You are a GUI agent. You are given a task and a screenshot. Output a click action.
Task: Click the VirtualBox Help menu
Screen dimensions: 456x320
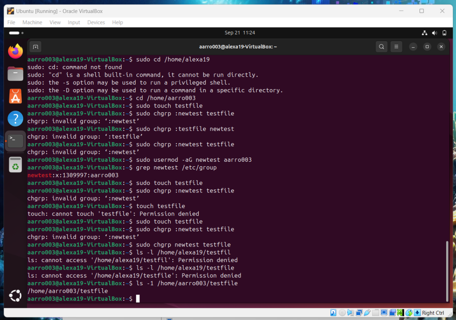pyautogui.click(x=118, y=22)
